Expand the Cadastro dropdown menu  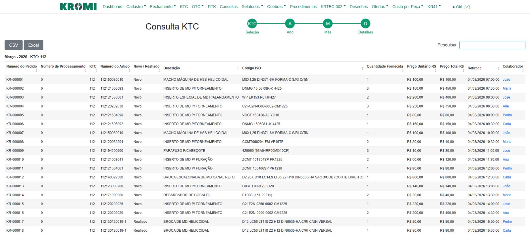pos(136,7)
